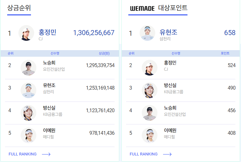Select the 상금순위 tab heading
Screen dimensions: 241x162
19,8
